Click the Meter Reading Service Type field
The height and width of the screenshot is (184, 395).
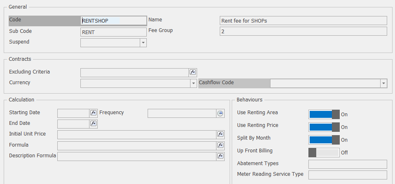347,175
